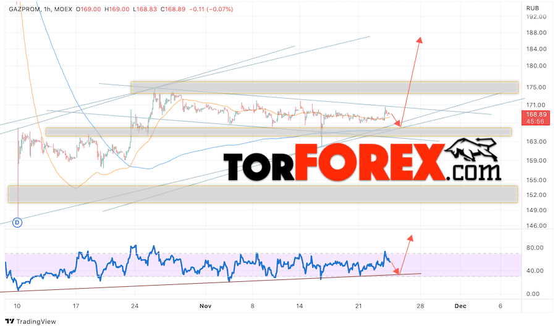Screen dimensions: 558x330
Task: Click the RSI 0.00 level label
Action: click(533, 294)
